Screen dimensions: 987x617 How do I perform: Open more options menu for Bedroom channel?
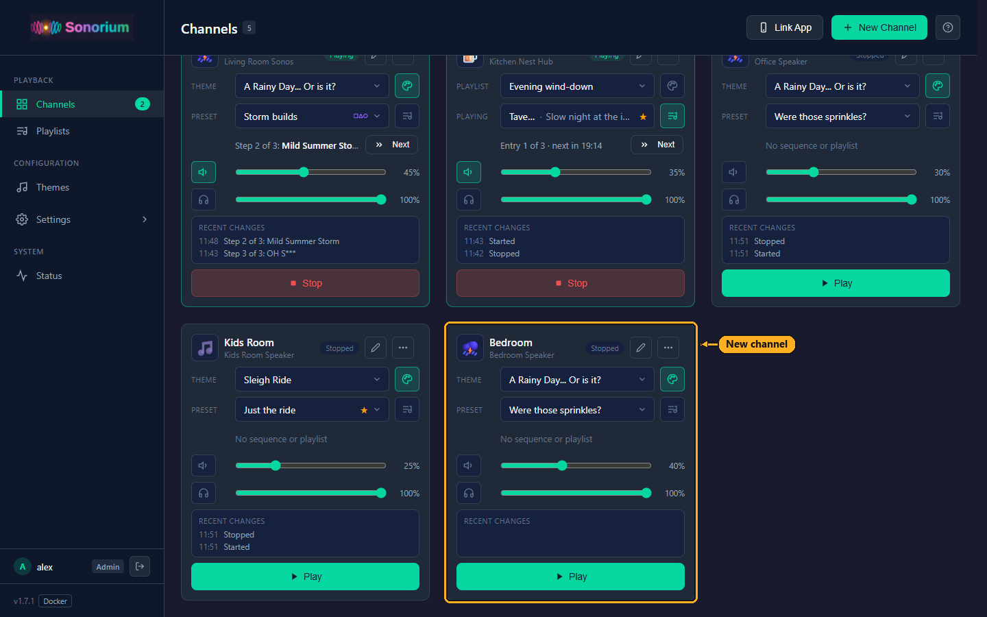click(x=668, y=348)
